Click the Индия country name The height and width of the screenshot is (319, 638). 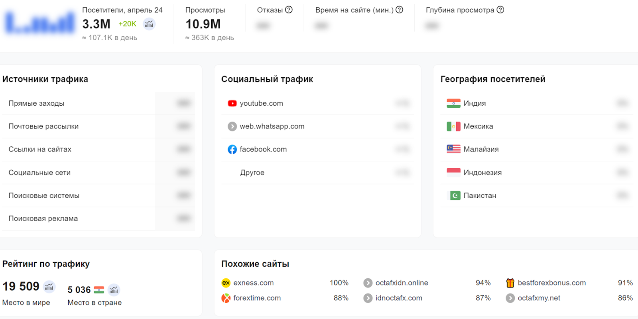[475, 103]
